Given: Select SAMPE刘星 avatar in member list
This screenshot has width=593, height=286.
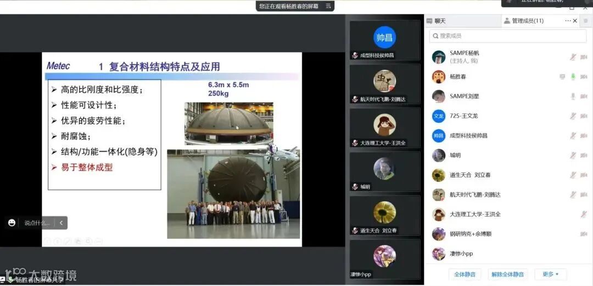Looking at the screenshot, I should [439, 96].
